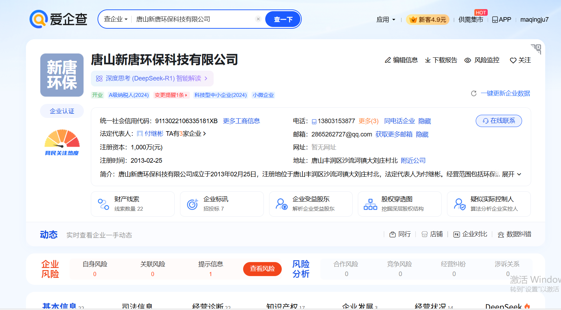Expand the Apps dropdown menu
This screenshot has width=561, height=310.
(x=386, y=20)
